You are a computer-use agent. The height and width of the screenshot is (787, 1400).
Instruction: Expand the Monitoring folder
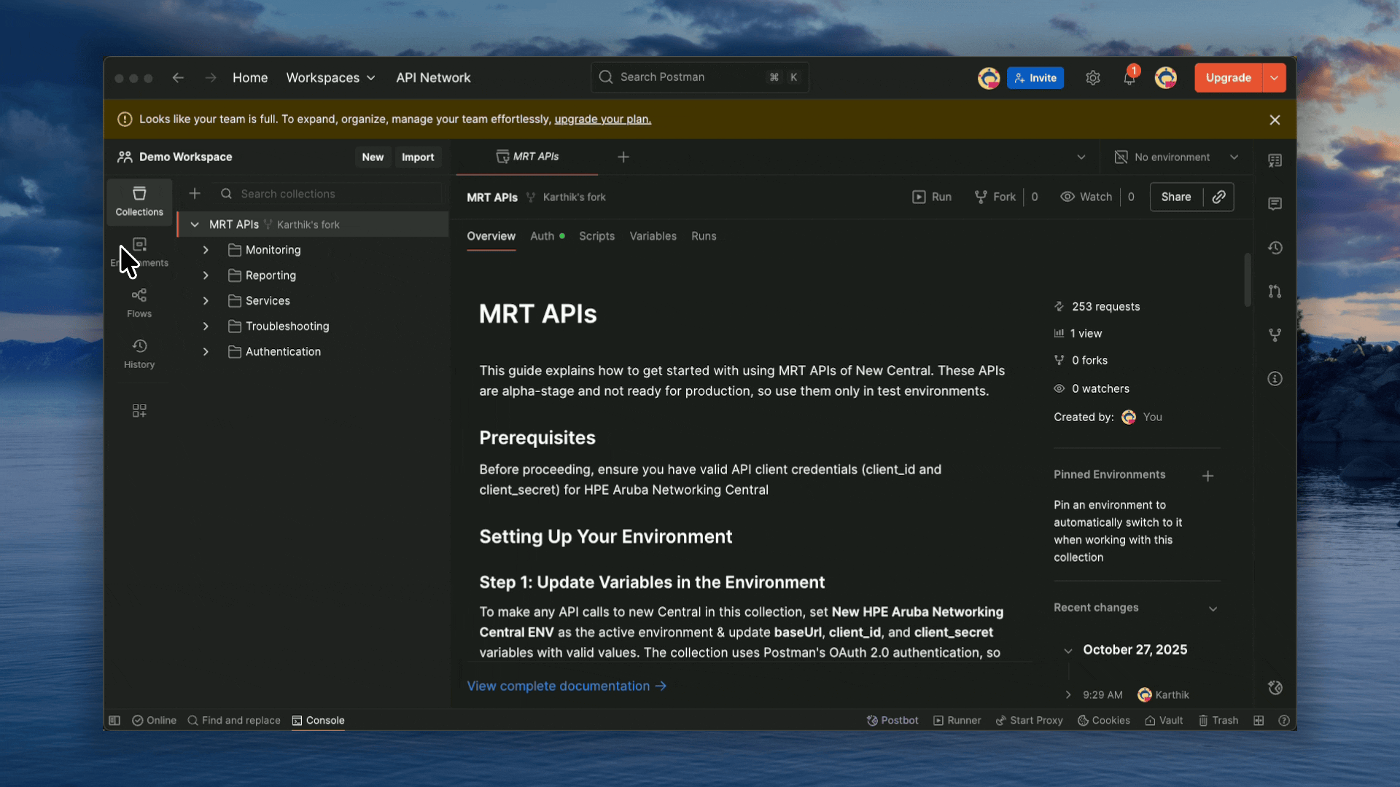[205, 249]
